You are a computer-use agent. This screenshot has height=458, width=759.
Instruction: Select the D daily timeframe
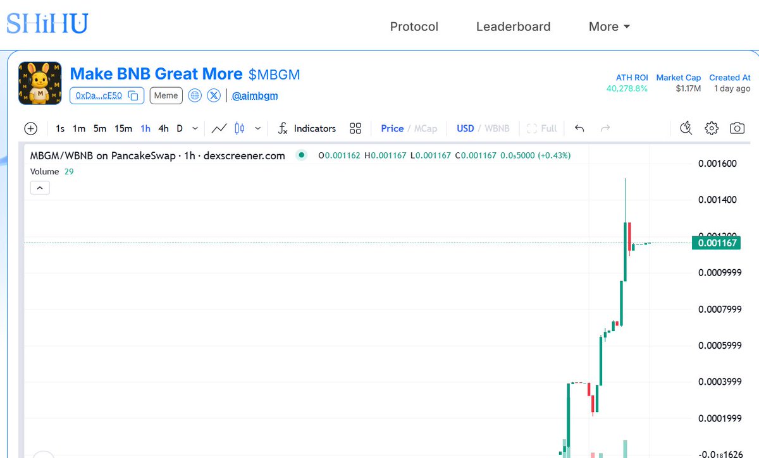point(180,128)
